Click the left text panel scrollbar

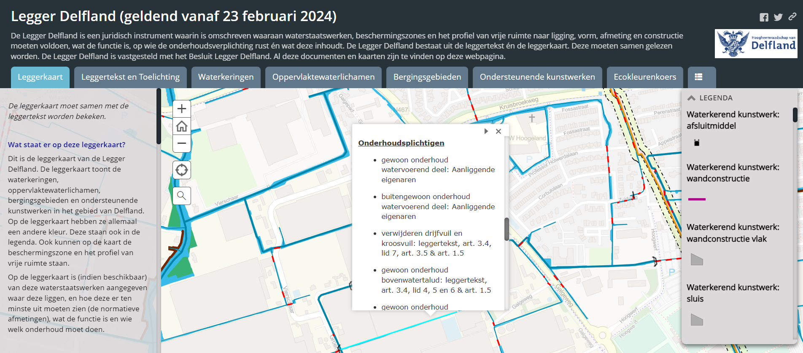[x=159, y=116]
